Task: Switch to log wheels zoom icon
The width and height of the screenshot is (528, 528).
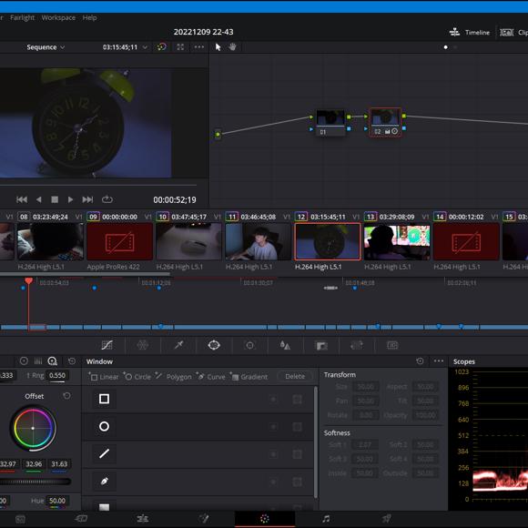Action: [53, 361]
